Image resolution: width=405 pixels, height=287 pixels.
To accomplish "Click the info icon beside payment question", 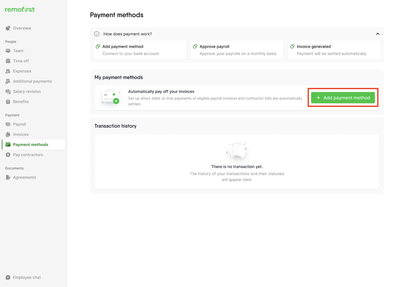I will (x=97, y=34).
